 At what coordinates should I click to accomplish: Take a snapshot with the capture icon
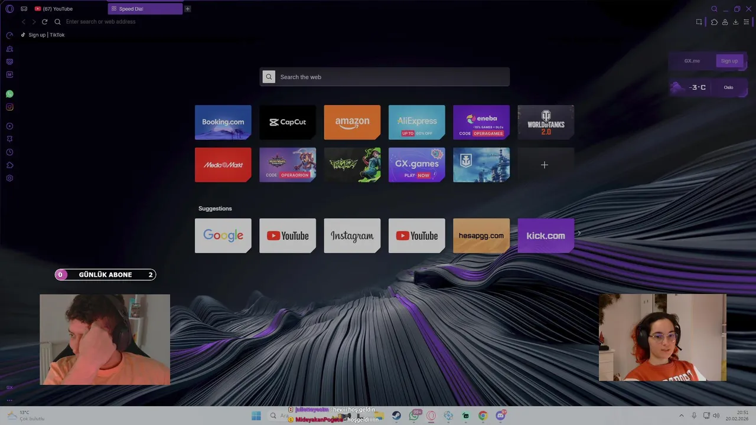699,22
